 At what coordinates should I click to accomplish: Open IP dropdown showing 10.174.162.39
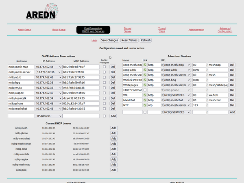[x=48, y=88]
